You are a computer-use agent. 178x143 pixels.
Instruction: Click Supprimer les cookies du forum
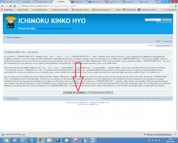click(131, 98)
